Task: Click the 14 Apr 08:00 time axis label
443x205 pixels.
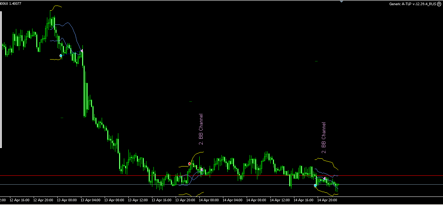Action: click(x=257, y=200)
